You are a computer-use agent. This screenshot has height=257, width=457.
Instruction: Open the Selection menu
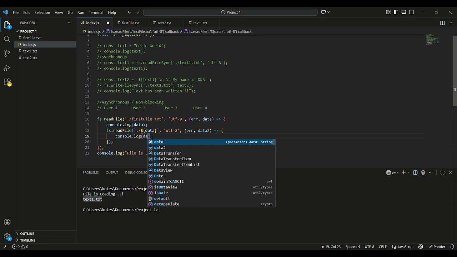coord(42,12)
